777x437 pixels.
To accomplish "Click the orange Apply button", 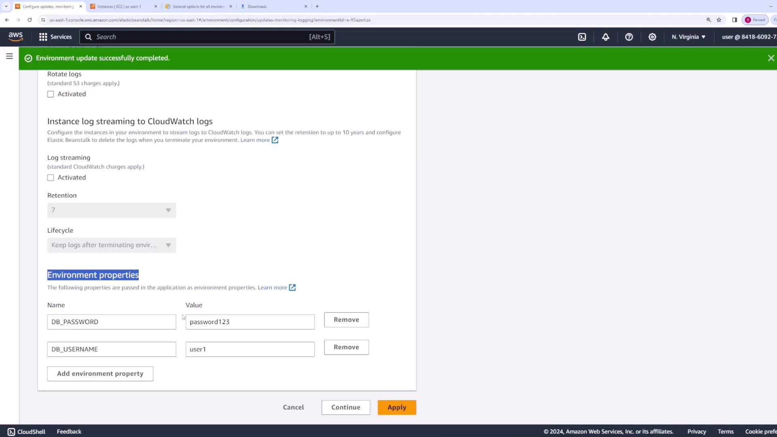I will 397,407.
